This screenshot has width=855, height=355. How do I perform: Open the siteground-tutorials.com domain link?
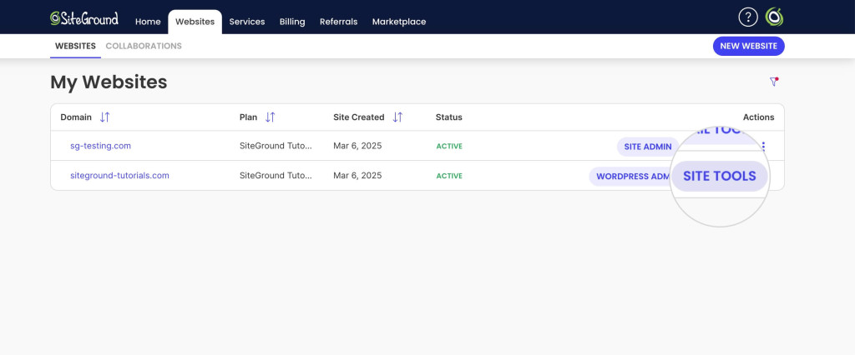pyautogui.click(x=119, y=175)
